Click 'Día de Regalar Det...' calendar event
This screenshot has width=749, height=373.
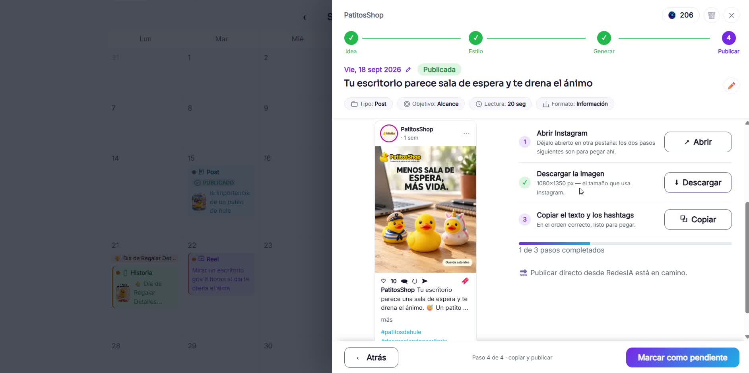[x=146, y=258]
